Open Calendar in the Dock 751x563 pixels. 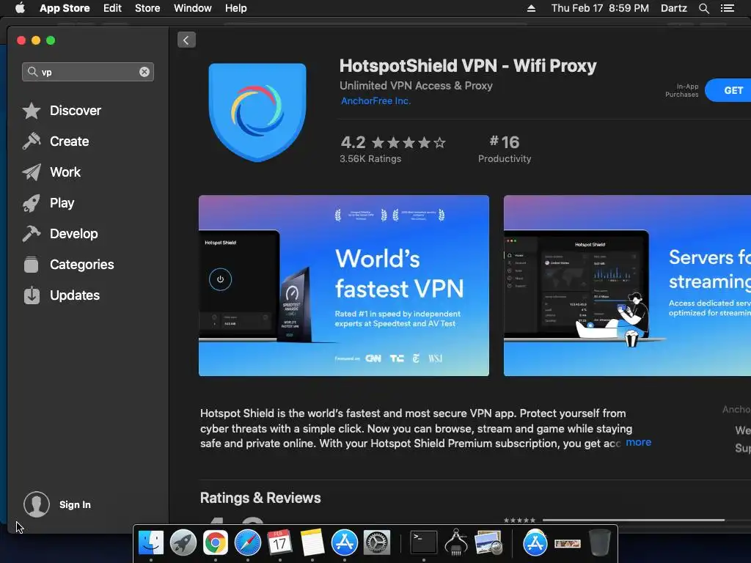click(279, 543)
